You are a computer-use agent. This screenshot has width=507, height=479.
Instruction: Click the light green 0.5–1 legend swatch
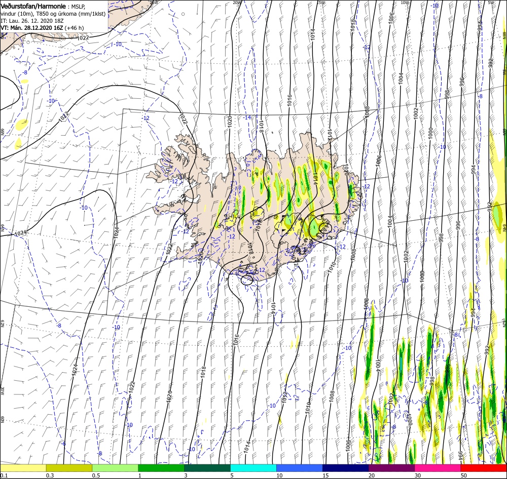[x=115, y=468]
